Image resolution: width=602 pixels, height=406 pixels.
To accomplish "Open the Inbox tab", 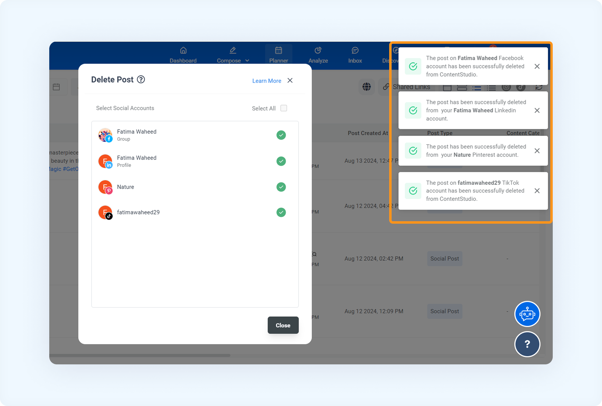I will pyautogui.click(x=355, y=55).
